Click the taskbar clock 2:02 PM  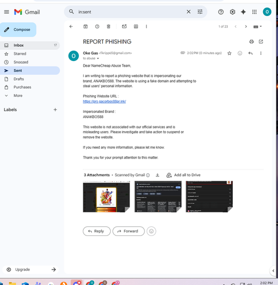point(266,283)
